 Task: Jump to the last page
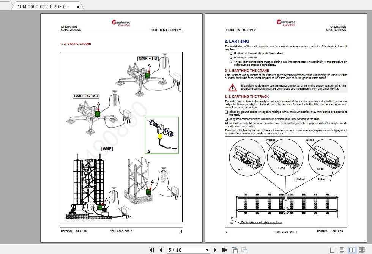(224, 250)
